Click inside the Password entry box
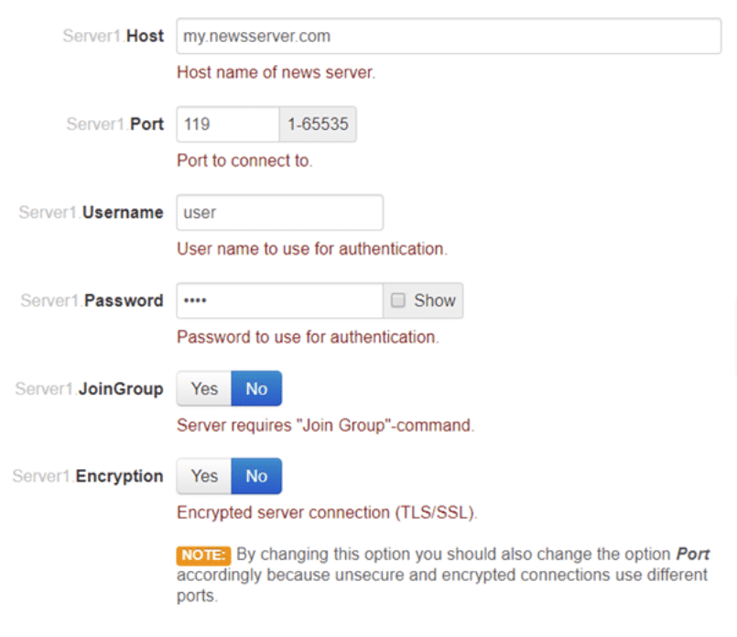 (x=279, y=300)
